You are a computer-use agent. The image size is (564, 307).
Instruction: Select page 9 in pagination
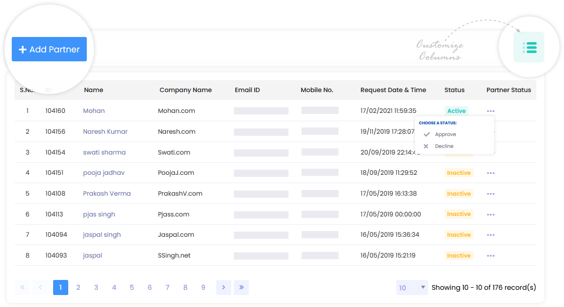(203, 287)
